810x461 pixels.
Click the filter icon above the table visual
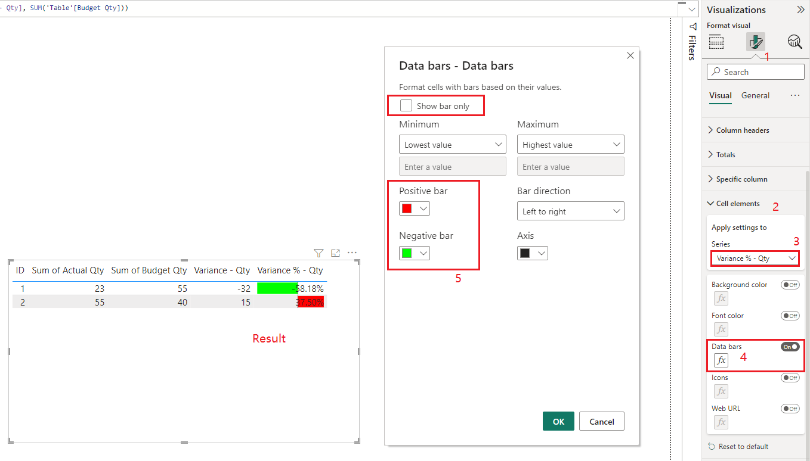(x=319, y=253)
